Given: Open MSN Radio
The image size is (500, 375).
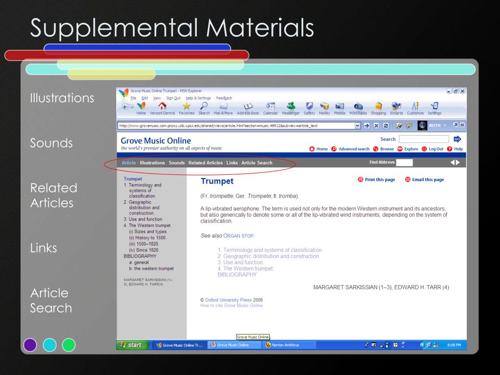Looking at the screenshot, I should pos(358,109).
